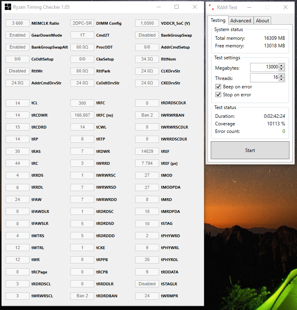Select the MEMCLK Ratio value 3 600
The width and height of the screenshot is (297, 310).
tap(17, 23)
